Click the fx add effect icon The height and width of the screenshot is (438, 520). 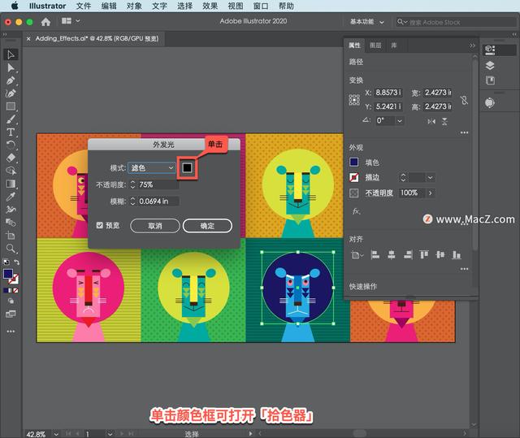[356, 211]
